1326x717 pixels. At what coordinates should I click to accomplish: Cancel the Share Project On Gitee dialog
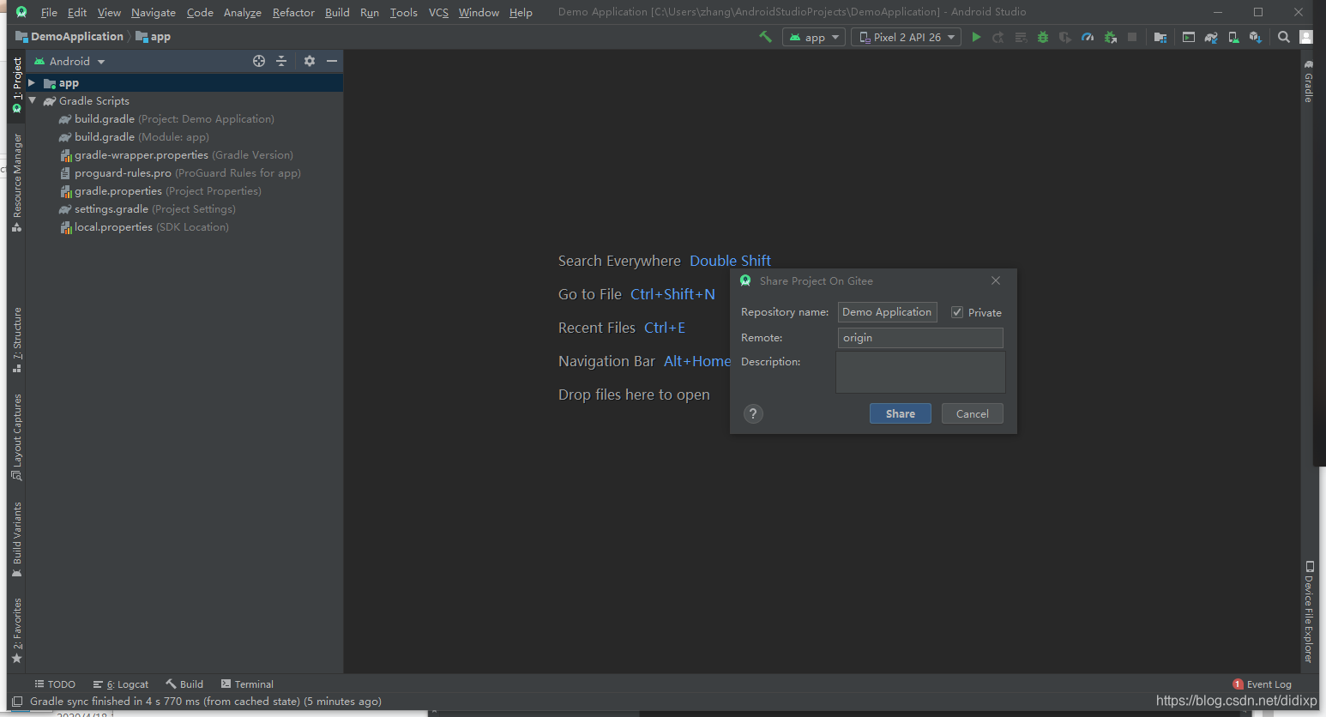[972, 413]
